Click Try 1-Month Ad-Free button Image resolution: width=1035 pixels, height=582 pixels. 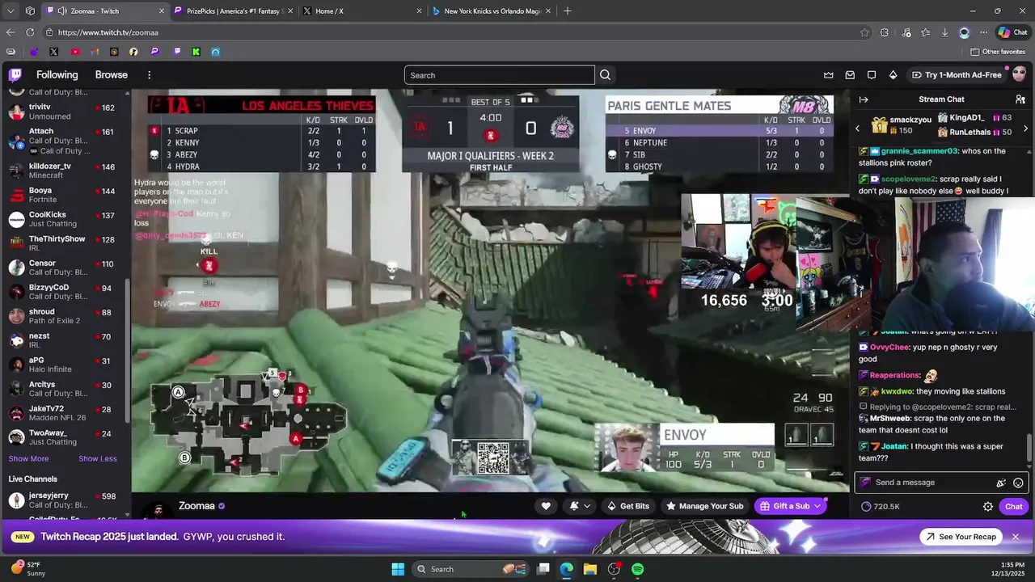pos(957,75)
